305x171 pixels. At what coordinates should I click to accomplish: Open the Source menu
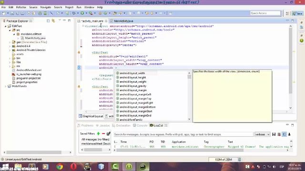[33, 7]
